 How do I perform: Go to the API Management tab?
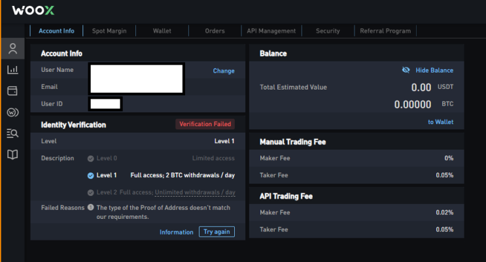271,31
